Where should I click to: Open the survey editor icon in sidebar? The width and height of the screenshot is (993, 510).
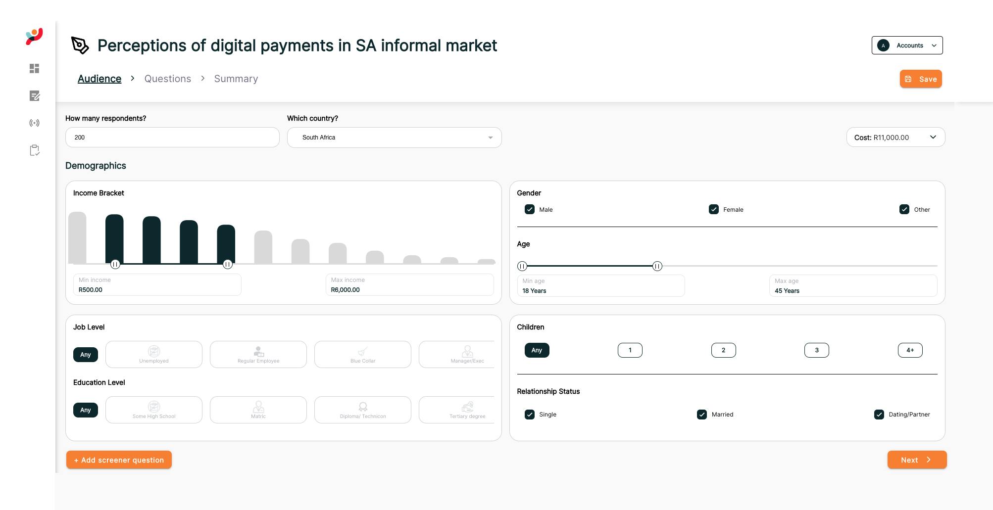pos(34,96)
